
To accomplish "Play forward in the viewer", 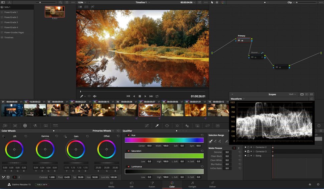I will pyautogui.click(x=146, y=96).
